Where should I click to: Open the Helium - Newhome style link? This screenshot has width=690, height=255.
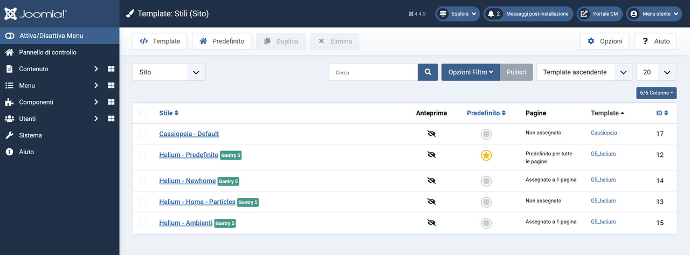(187, 181)
